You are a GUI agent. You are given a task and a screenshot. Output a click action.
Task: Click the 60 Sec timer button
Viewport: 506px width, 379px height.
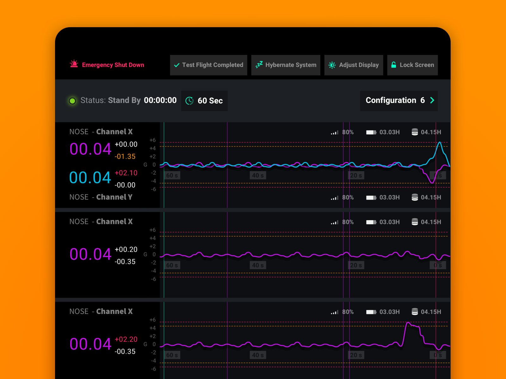204,100
